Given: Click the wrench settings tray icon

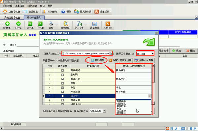Looking at the screenshot, I should 195,128.
